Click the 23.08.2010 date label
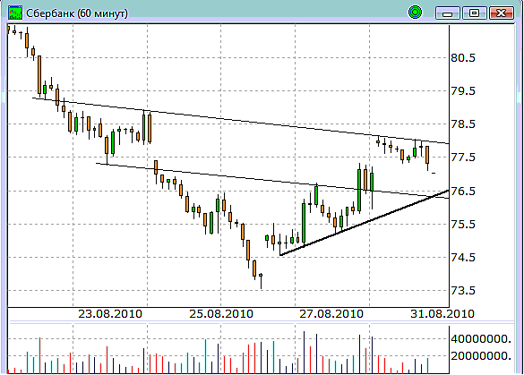 (x=110, y=314)
